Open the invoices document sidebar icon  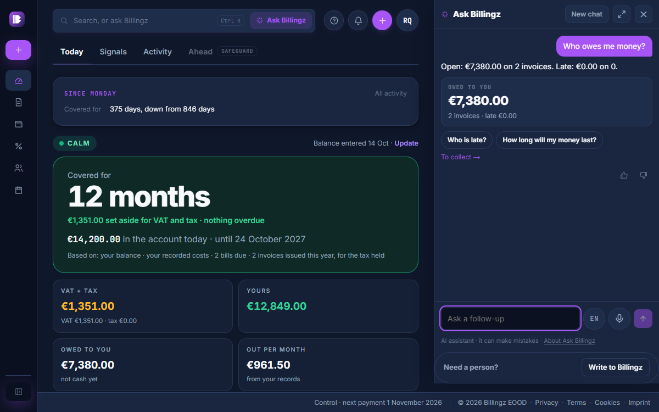(x=18, y=102)
